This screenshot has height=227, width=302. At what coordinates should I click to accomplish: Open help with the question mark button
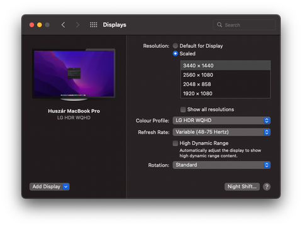(267, 187)
